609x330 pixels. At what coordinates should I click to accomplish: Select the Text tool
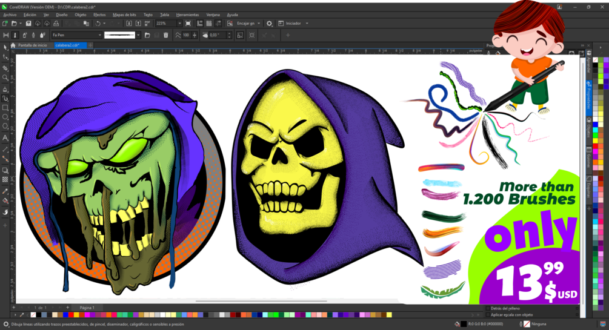point(5,138)
